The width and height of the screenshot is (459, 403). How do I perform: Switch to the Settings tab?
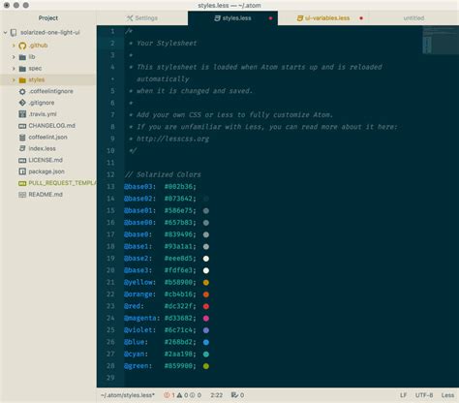(x=142, y=18)
